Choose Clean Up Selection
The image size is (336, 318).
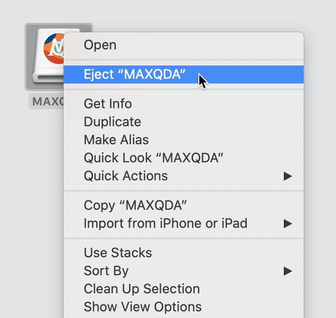pos(184,289)
